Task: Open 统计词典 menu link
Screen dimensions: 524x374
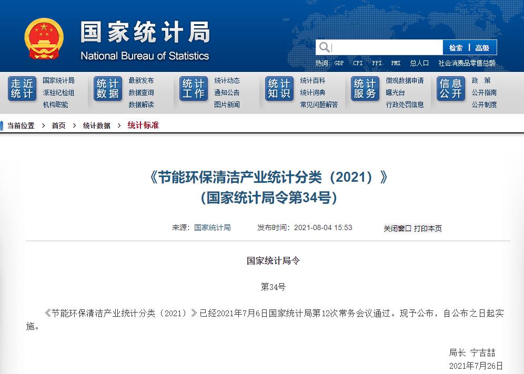Action: coord(313,92)
